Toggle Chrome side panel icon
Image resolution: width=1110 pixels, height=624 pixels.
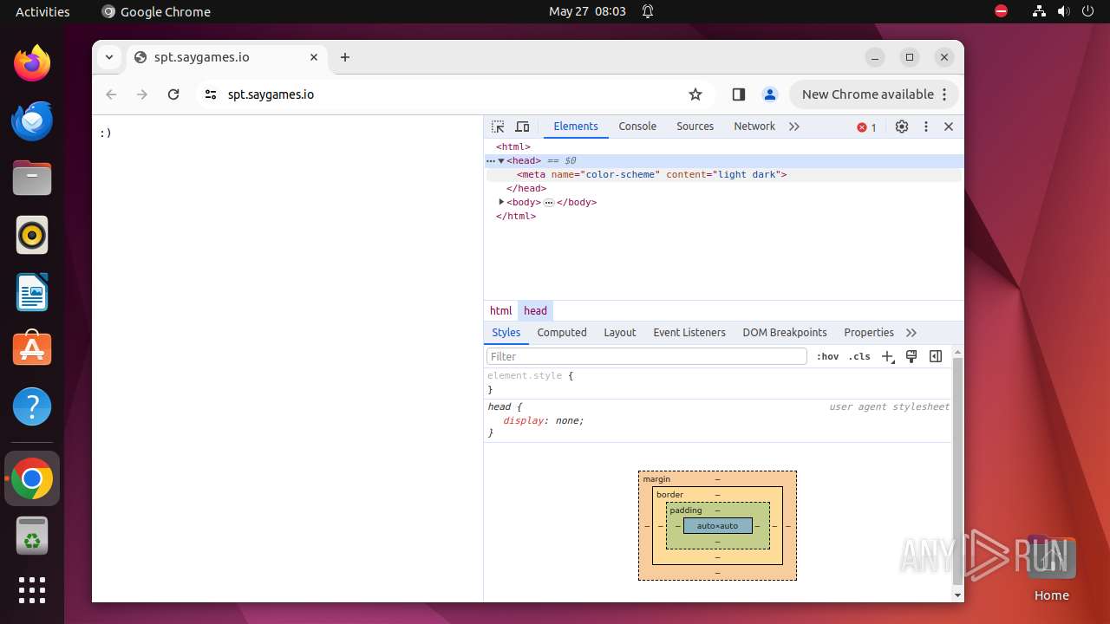739,94
